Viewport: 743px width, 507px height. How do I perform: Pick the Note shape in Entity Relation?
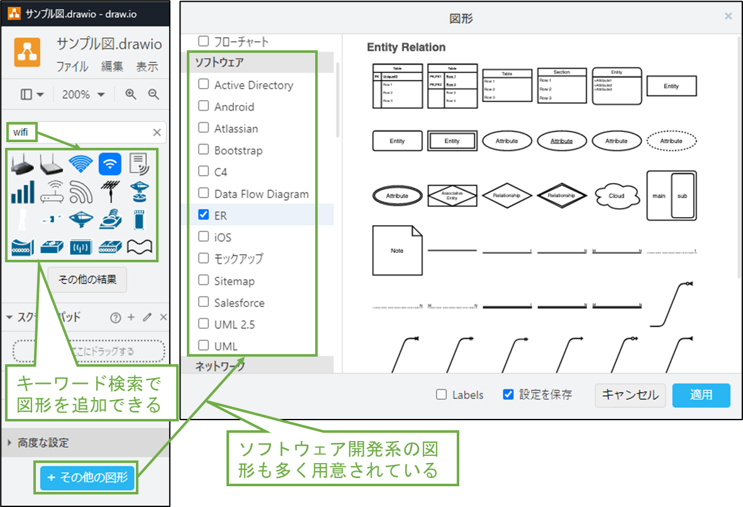(397, 250)
